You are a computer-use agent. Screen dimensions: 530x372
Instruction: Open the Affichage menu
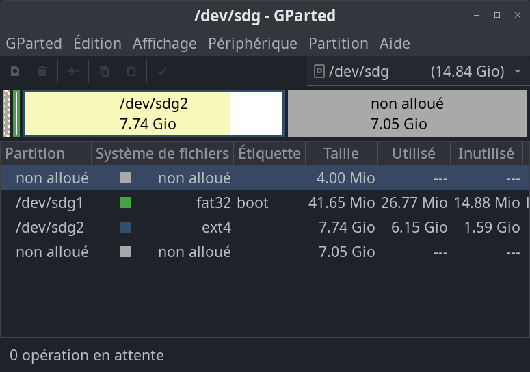pos(164,44)
